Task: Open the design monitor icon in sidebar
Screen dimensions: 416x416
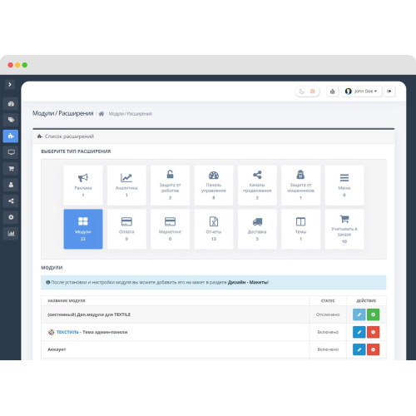Action: pos(11,152)
